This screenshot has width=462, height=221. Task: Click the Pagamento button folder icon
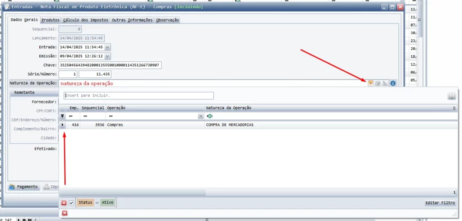pyautogui.click(x=12, y=187)
